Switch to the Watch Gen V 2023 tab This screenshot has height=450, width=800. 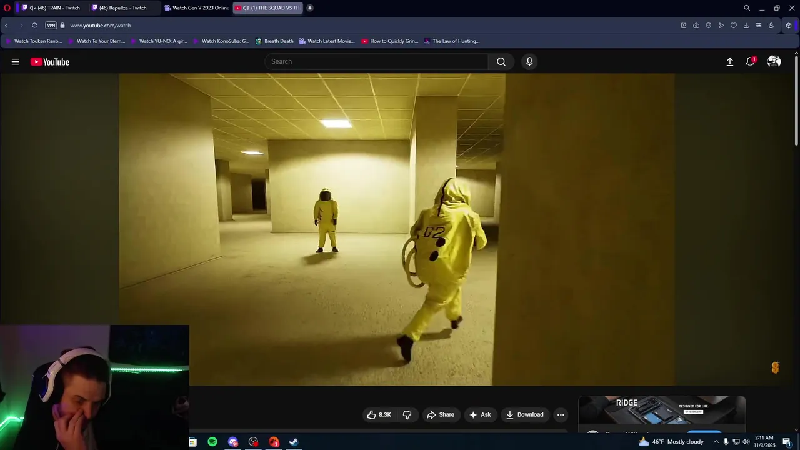click(x=196, y=8)
